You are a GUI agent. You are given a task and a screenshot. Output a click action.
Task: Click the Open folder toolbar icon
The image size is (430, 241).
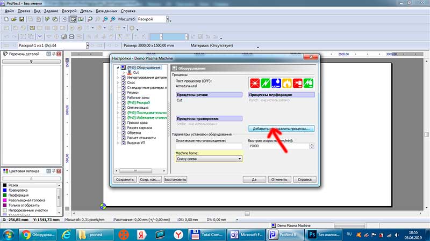[14, 19]
